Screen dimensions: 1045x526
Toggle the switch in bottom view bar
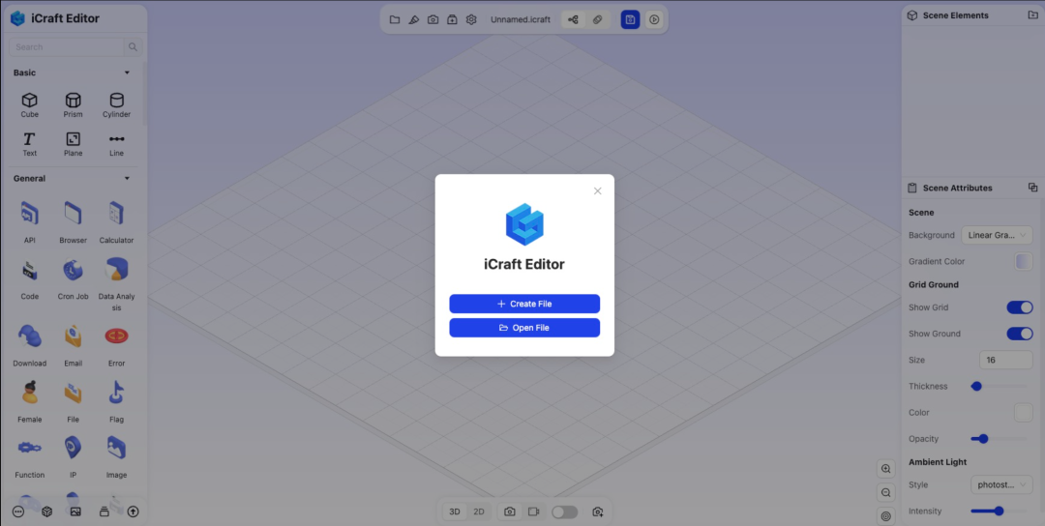tap(564, 511)
